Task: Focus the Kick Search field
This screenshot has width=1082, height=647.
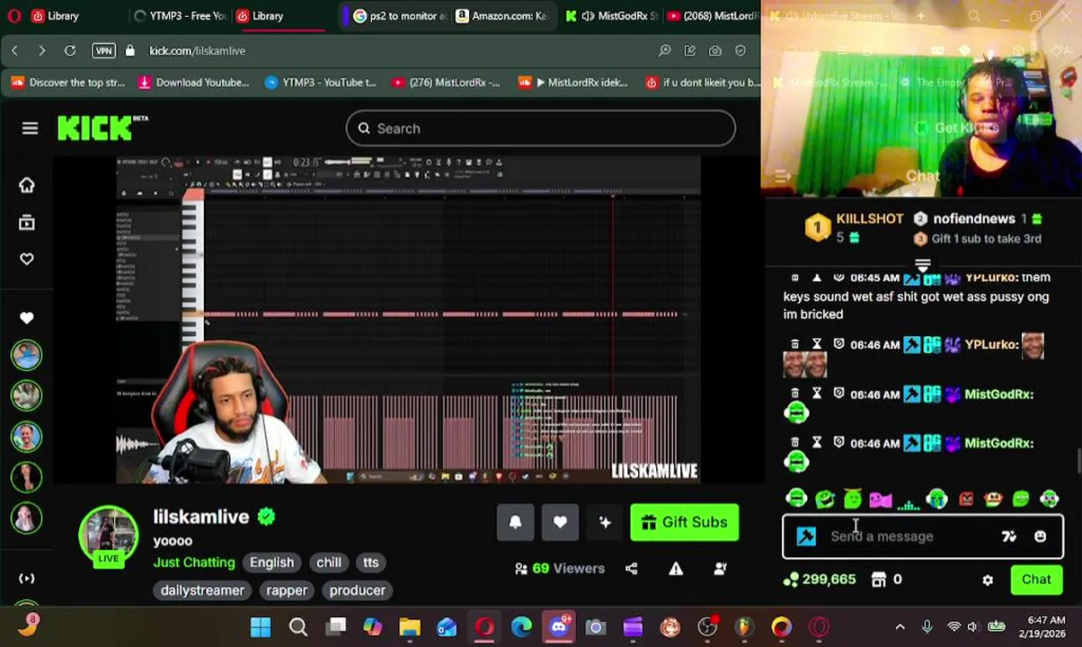Action: click(540, 129)
